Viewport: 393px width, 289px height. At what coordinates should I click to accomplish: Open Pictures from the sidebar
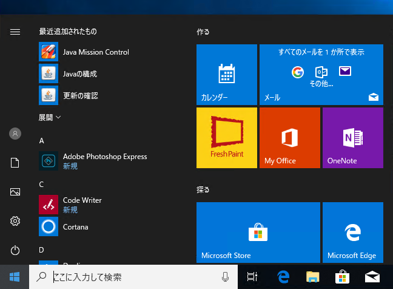coord(15,192)
